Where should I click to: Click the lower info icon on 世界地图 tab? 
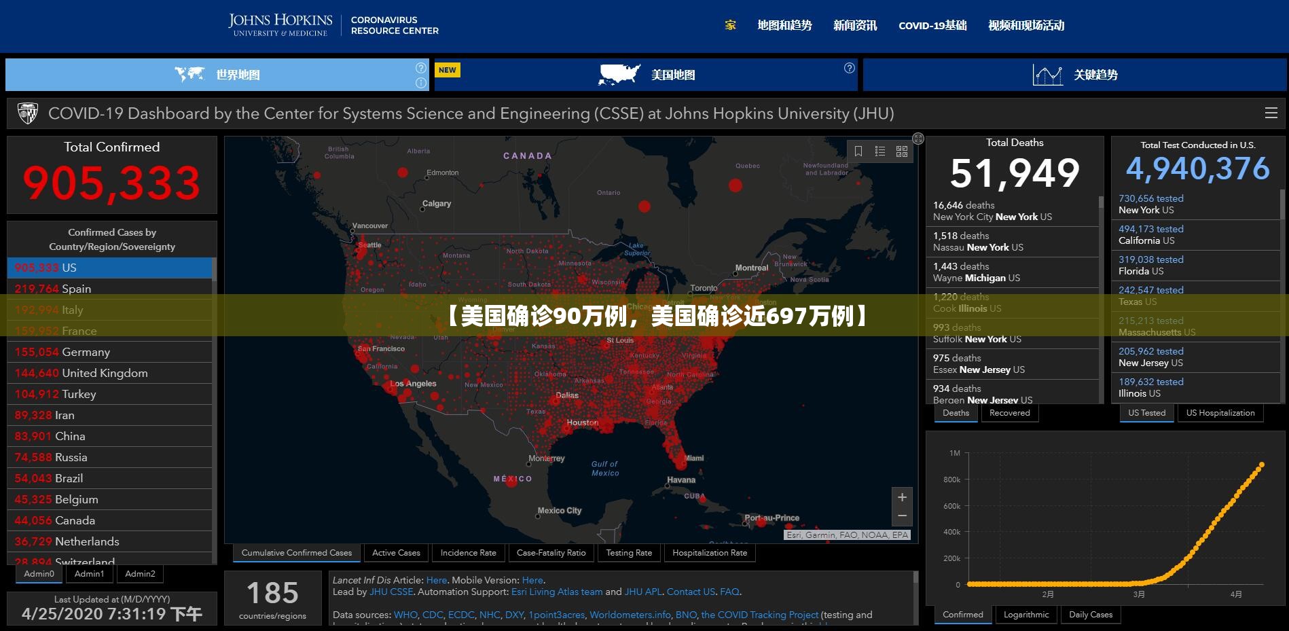coord(421,83)
